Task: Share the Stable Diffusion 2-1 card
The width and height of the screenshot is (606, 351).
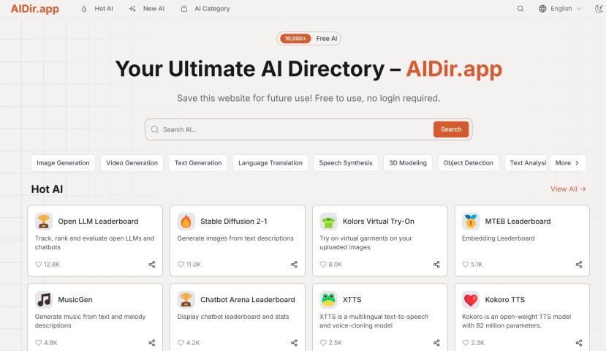Action: tap(294, 265)
